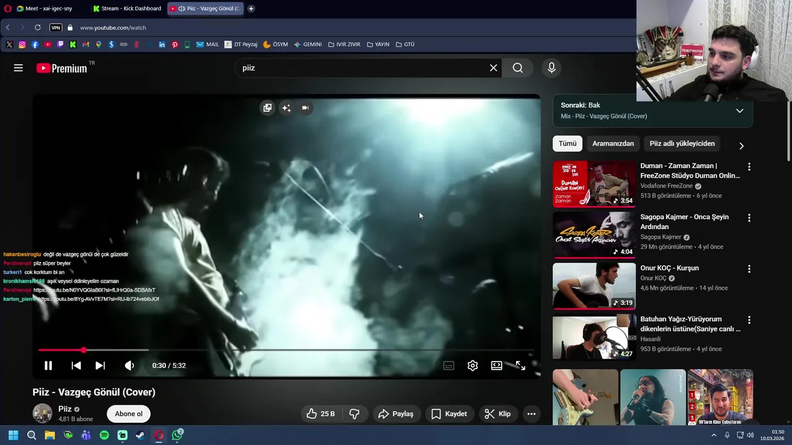Open the LinkedIn bookmark icon
This screenshot has height=445, width=792.
(x=162, y=44)
